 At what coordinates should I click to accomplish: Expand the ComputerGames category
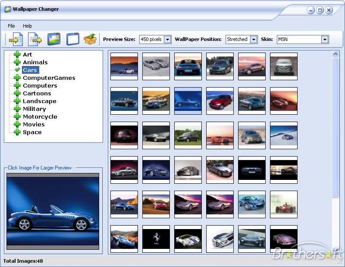(17, 78)
